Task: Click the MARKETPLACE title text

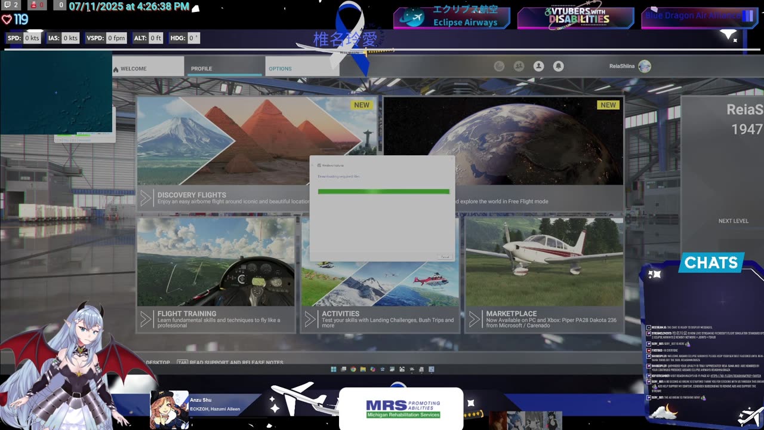Action: (512, 314)
